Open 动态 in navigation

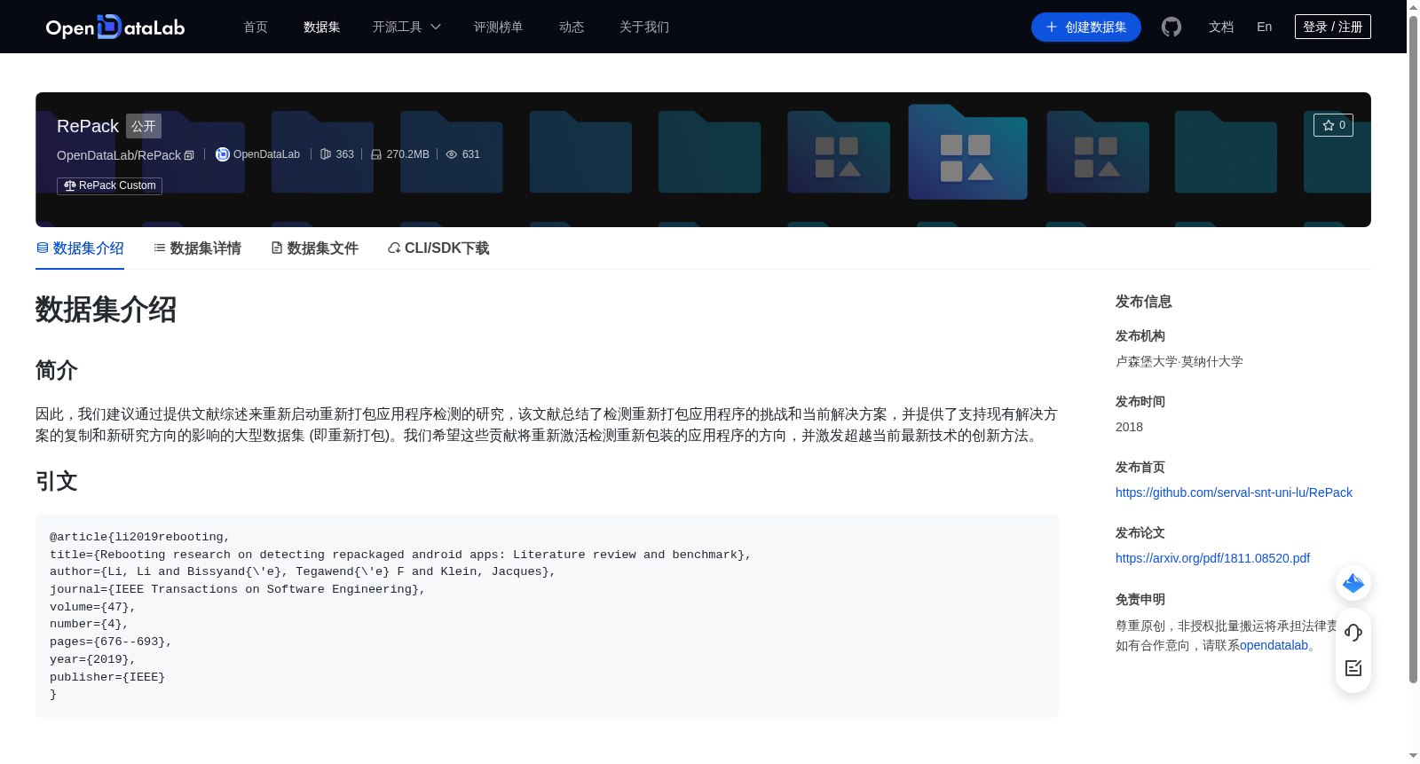pos(572,27)
